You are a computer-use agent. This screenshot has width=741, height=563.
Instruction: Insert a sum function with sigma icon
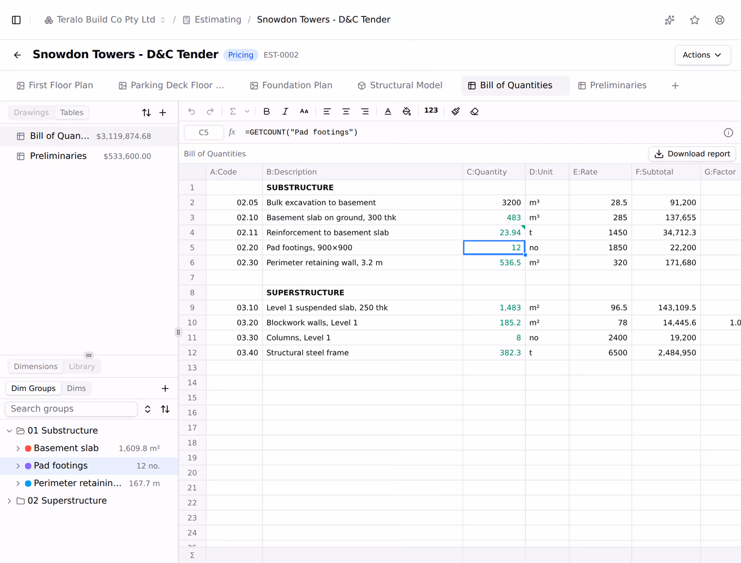(x=233, y=111)
